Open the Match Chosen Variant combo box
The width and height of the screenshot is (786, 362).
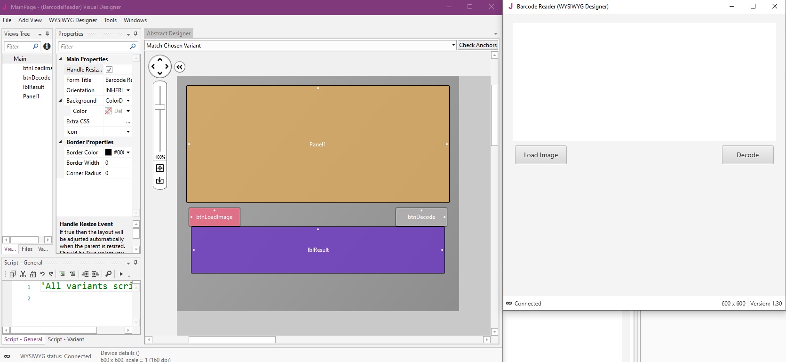point(453,45)
